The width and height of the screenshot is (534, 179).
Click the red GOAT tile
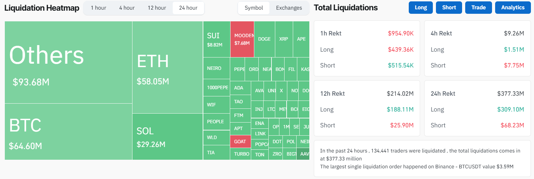(240, 141)
